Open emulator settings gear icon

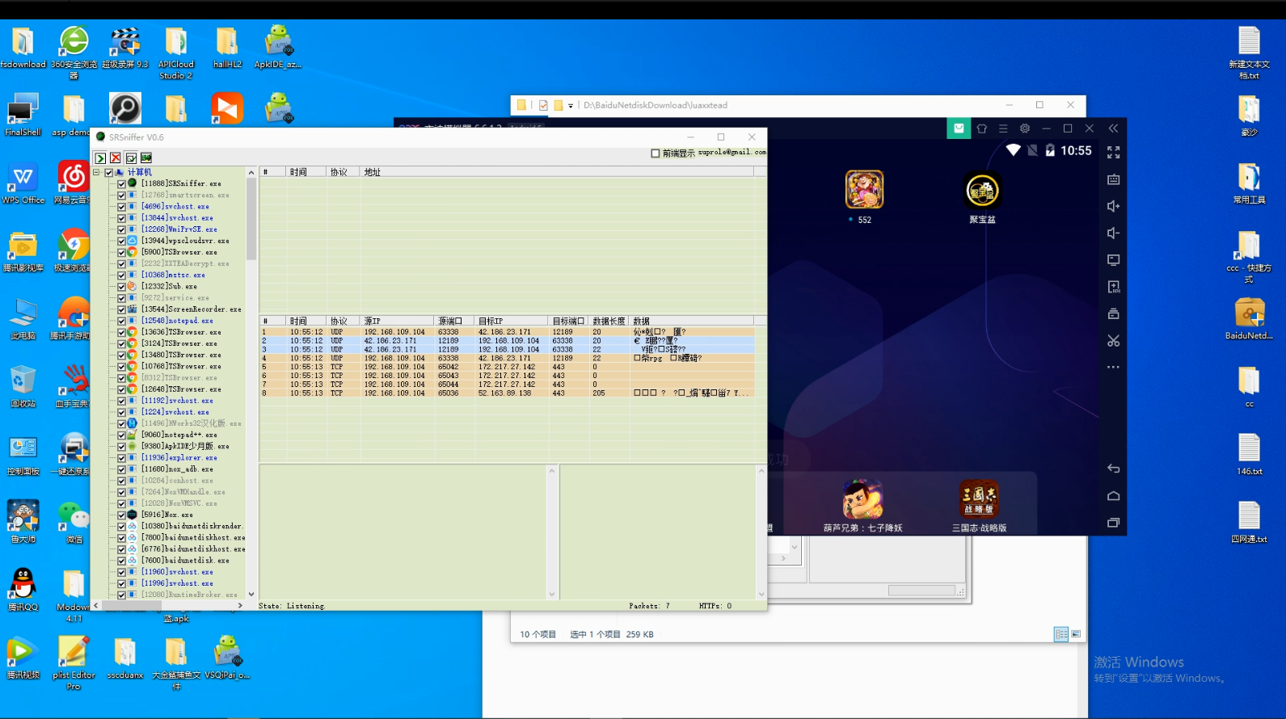click(1024, 128)
